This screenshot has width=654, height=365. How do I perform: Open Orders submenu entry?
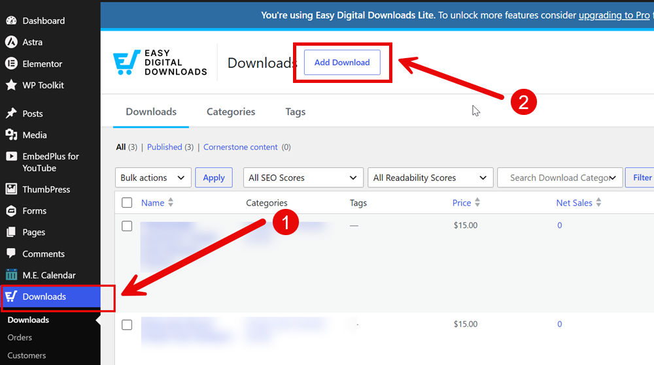[x=20, y=338]
